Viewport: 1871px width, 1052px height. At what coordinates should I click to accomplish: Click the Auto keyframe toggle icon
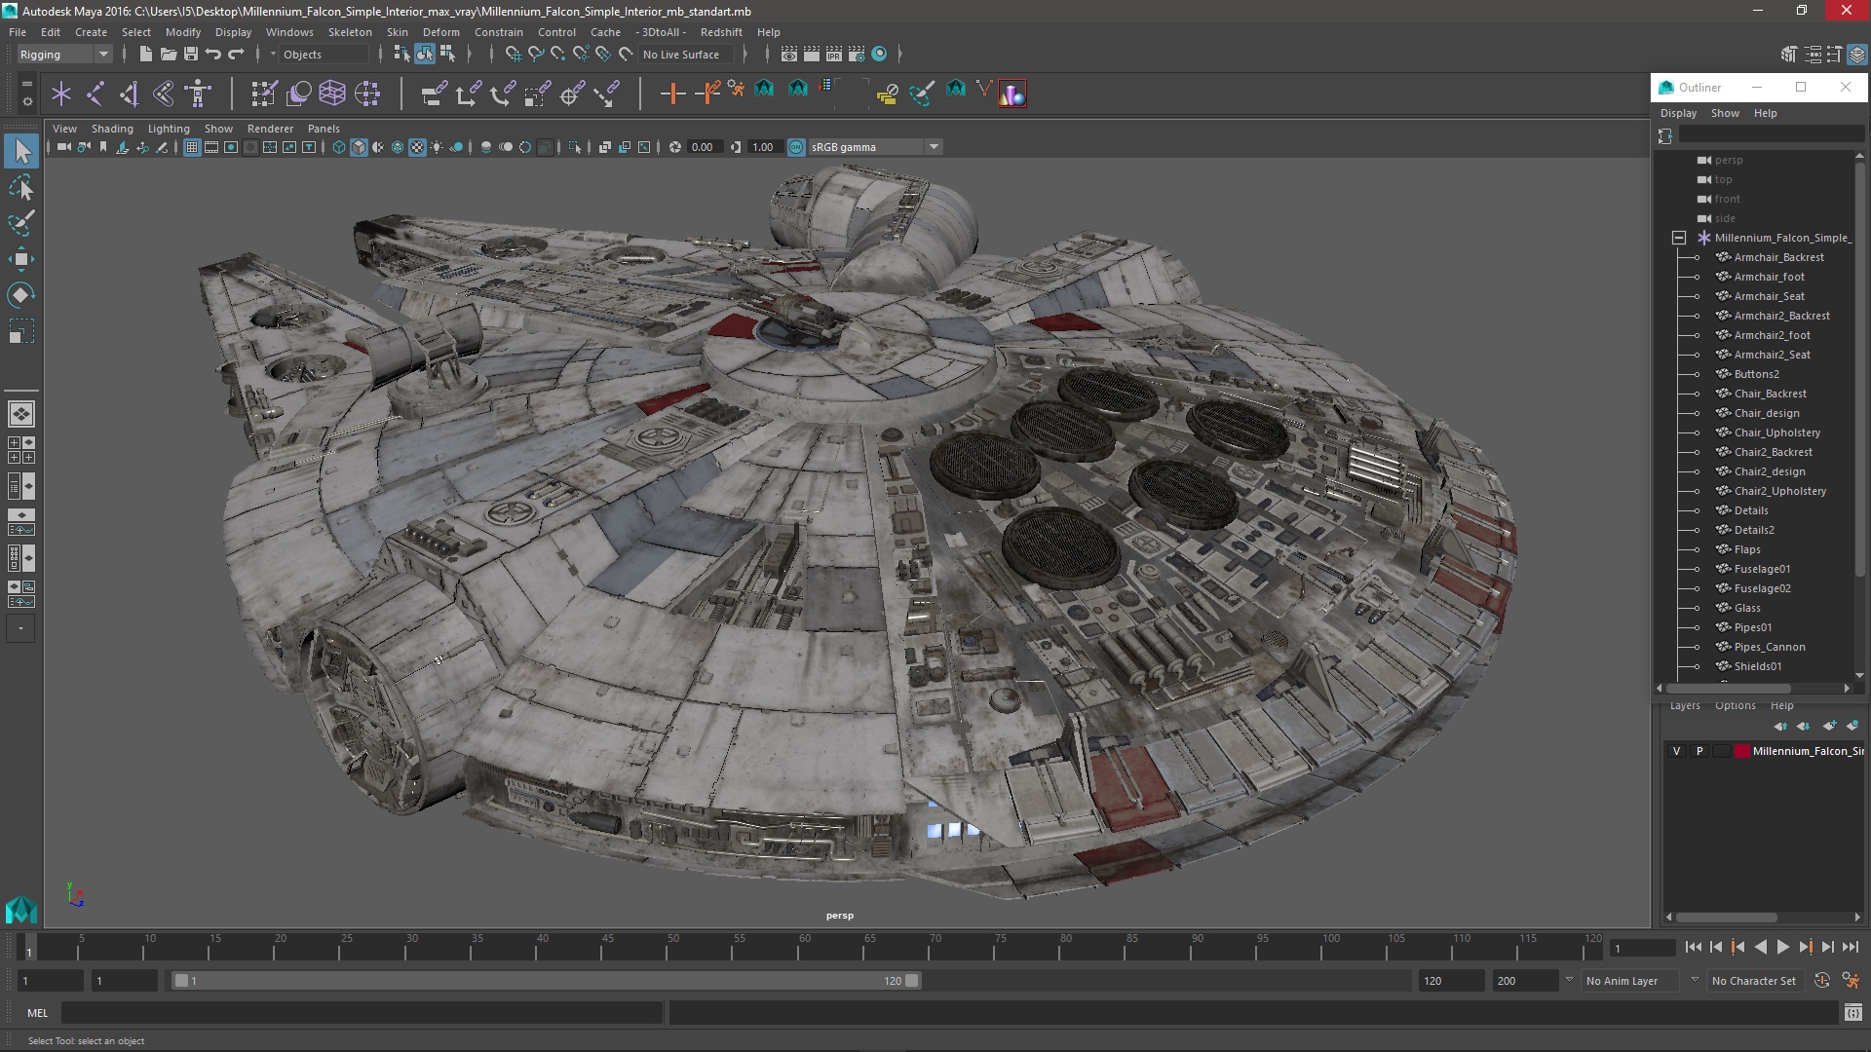pyautogui.click(x=1822, y=981)
